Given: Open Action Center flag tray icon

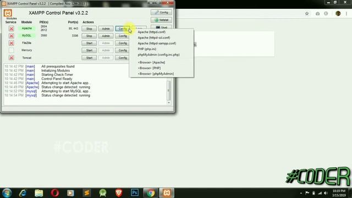Looking at the screenshot, I should pyautogui.click(x=307, y=193).
